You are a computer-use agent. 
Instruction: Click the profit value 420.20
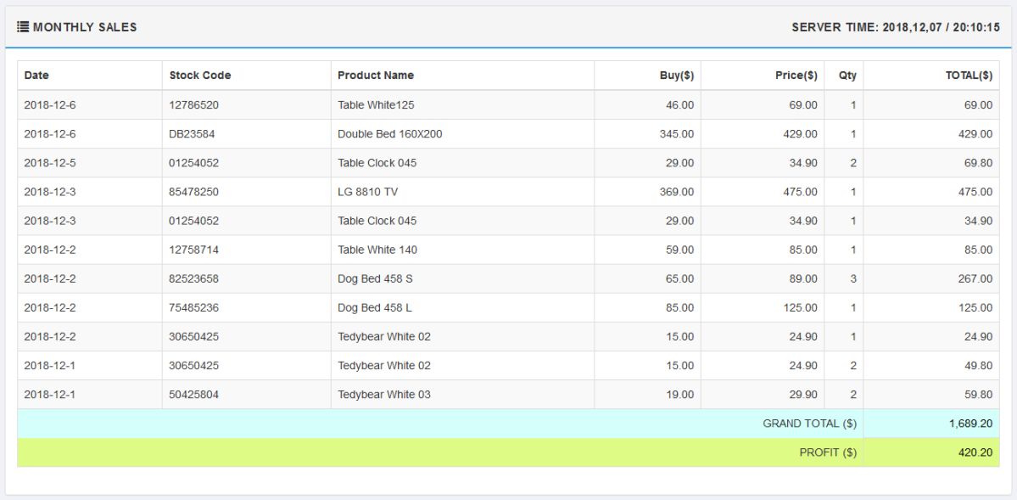pyautogui.click(x=975, y=452)
